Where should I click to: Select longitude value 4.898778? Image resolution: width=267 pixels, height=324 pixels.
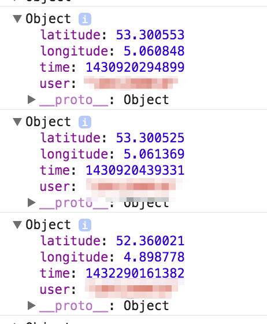(x=154, y=257)
